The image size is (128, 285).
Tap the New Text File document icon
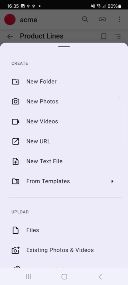coord(15,161)
